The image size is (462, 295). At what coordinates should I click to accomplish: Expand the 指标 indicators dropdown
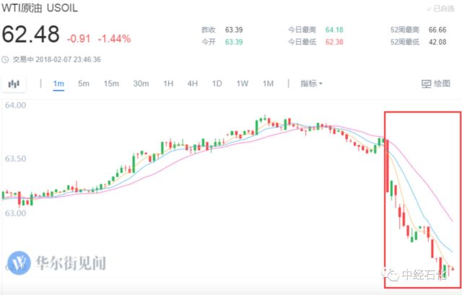click(312, 84)
